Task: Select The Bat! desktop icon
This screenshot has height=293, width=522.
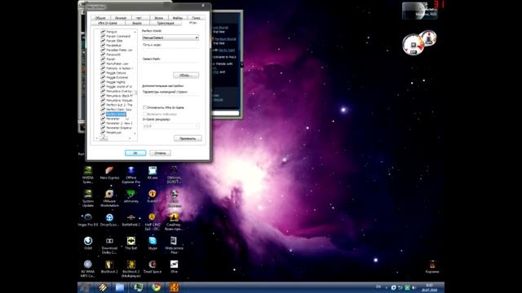Action: pyautogui.click(x=130, y=243)
